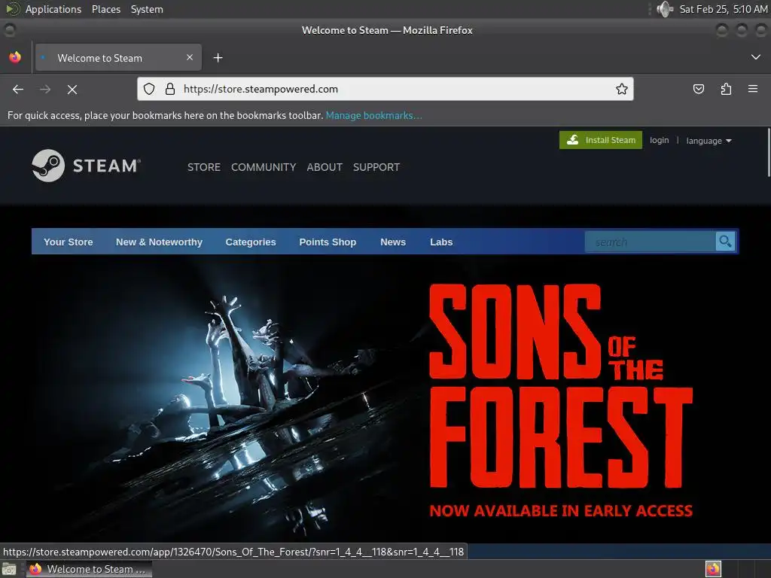Open the COMMUNITY header menu
Viewport: 771px width, 578px height.
click(264, 167)
